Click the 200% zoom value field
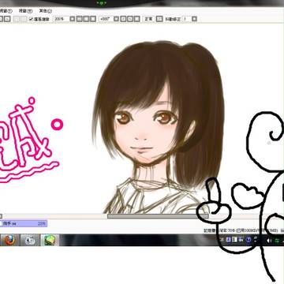284x284 pixels. pos(62,19)
